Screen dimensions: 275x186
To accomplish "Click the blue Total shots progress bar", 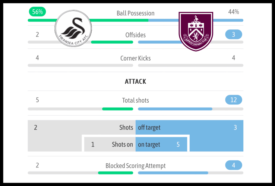I will coord(175,109).
